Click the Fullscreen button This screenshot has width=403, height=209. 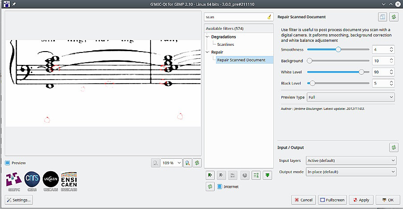[x=332, y=200]
